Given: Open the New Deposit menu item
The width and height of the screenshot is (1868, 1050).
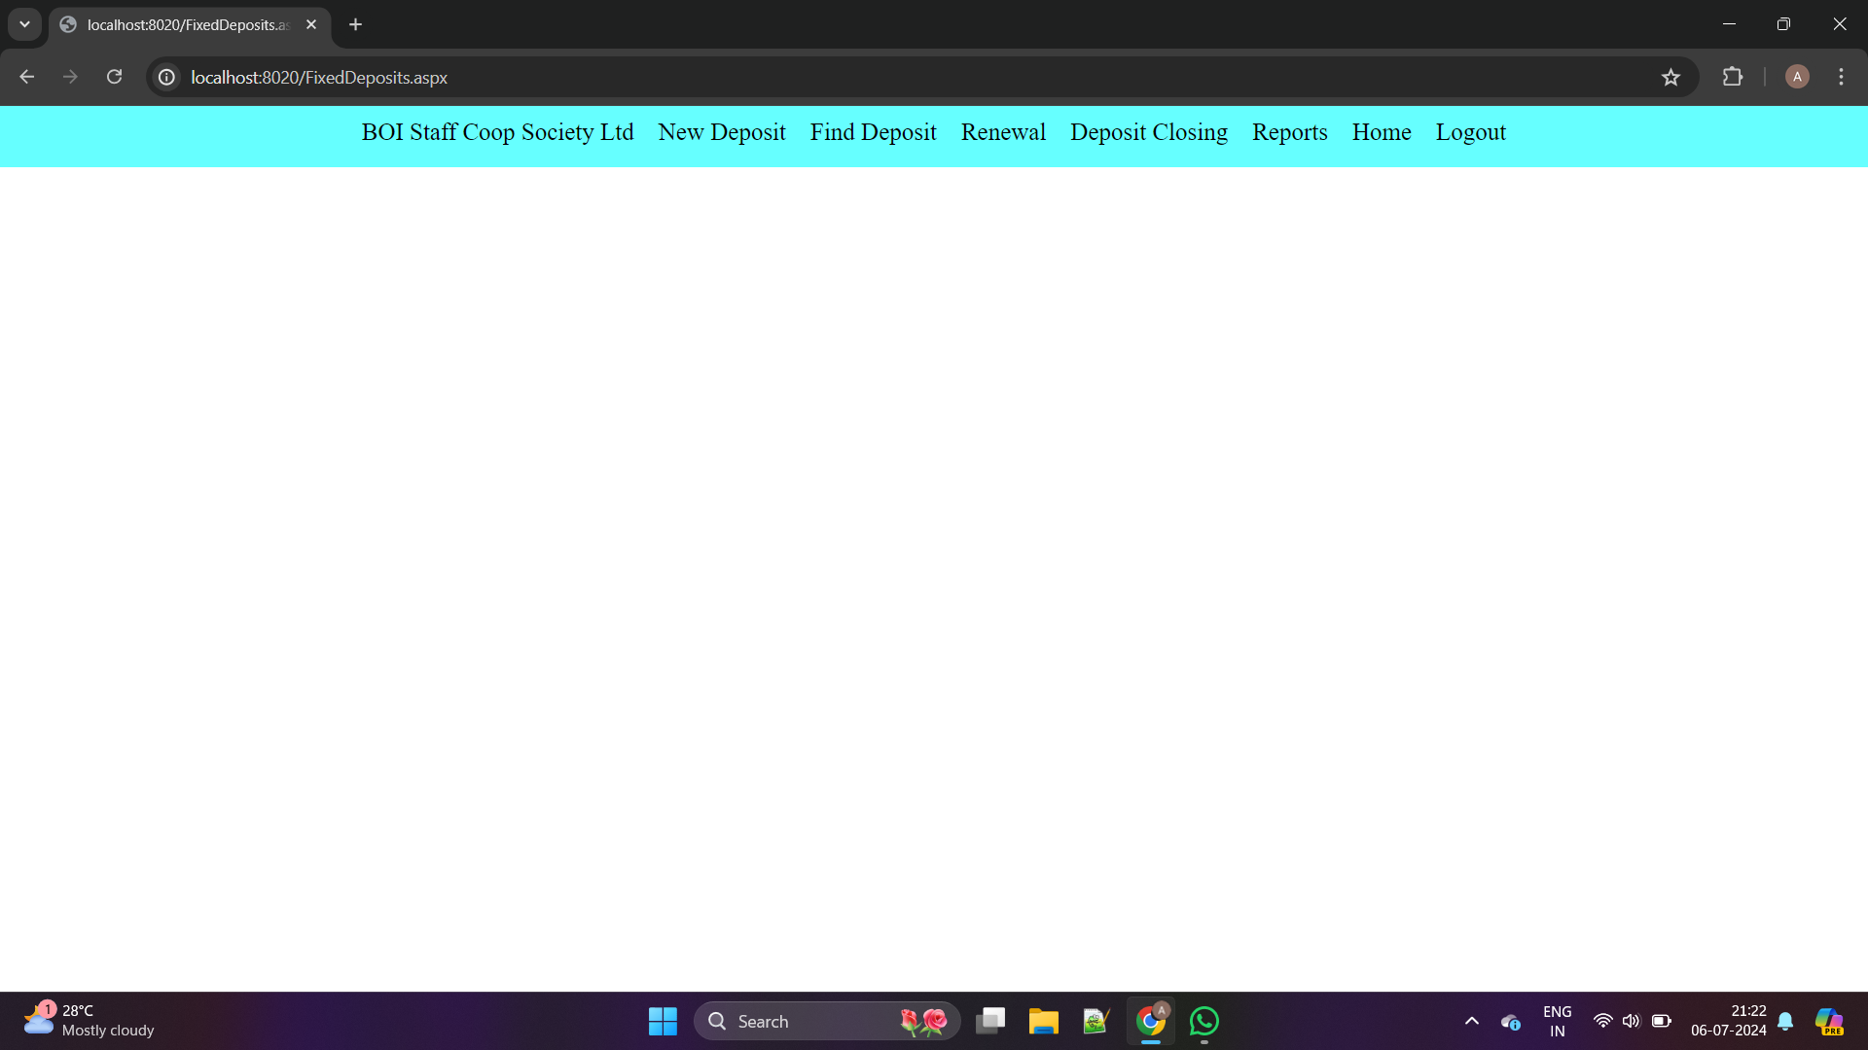Looking at the screenshot, I should 721,132.
